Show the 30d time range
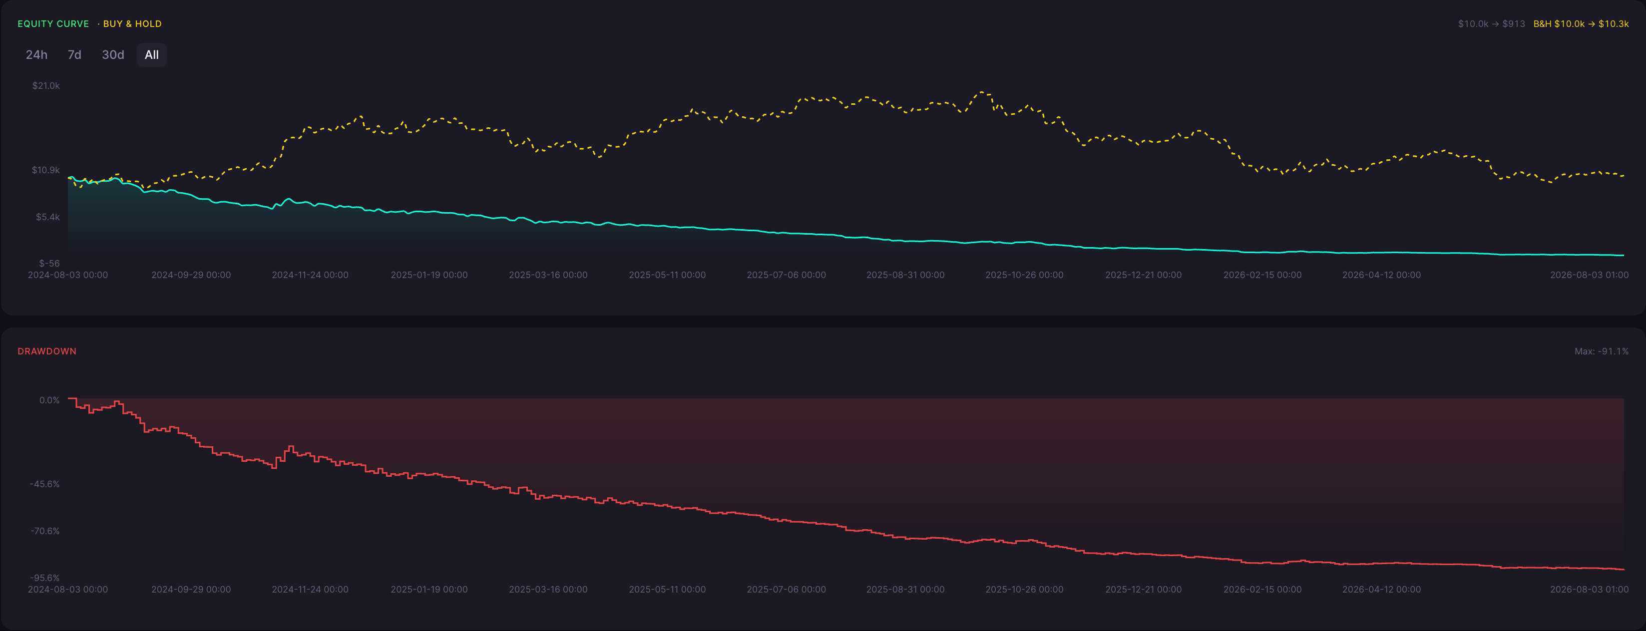 pos(113,55)
